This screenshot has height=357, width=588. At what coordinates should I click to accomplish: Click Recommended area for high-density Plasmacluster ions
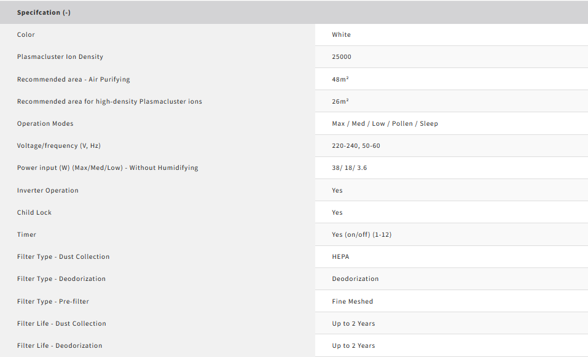pos(109,101)
